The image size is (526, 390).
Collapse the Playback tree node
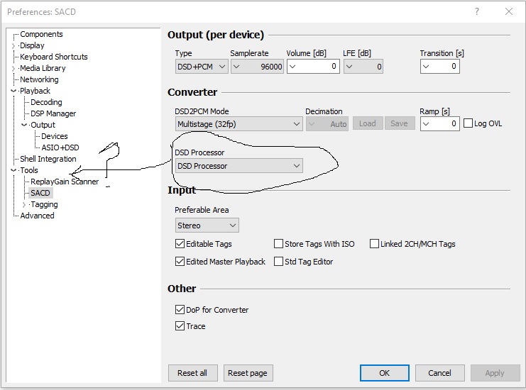13,91
